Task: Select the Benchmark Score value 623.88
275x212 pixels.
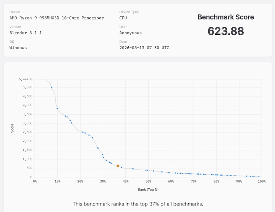Action: coord(226,31)
